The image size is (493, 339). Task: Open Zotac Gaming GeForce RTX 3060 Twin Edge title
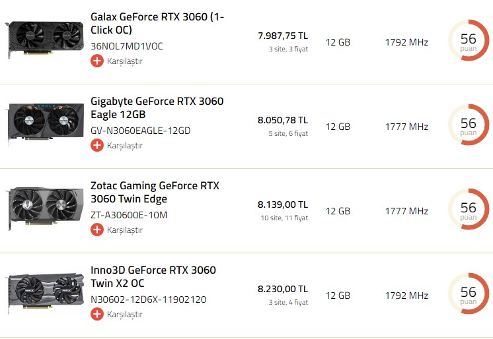click(x=155, y=192)
